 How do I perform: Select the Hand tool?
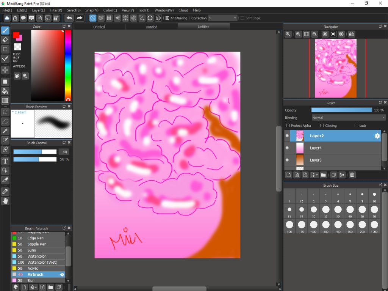[5, 201]
